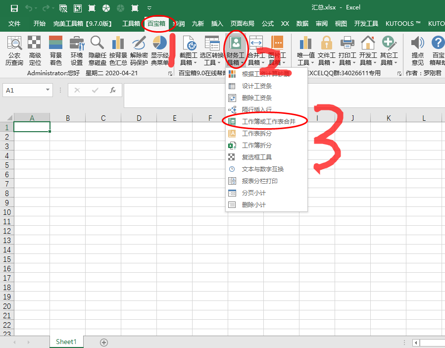The height and width of the screenshot is (348, 445).
Task: Select column K header
Action: click(388, 118)
